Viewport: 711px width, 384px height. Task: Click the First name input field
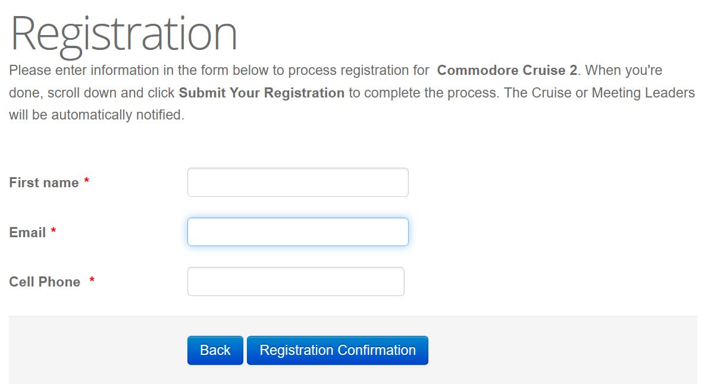(x=297, y=182)
